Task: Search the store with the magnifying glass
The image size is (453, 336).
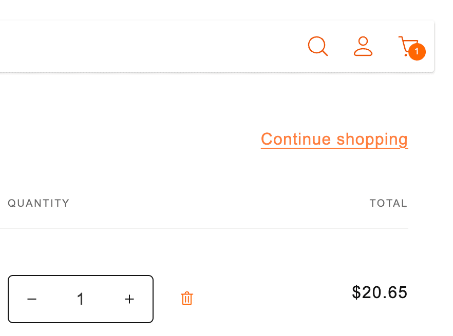Action: pyautogui.click(x=318, y=46)
